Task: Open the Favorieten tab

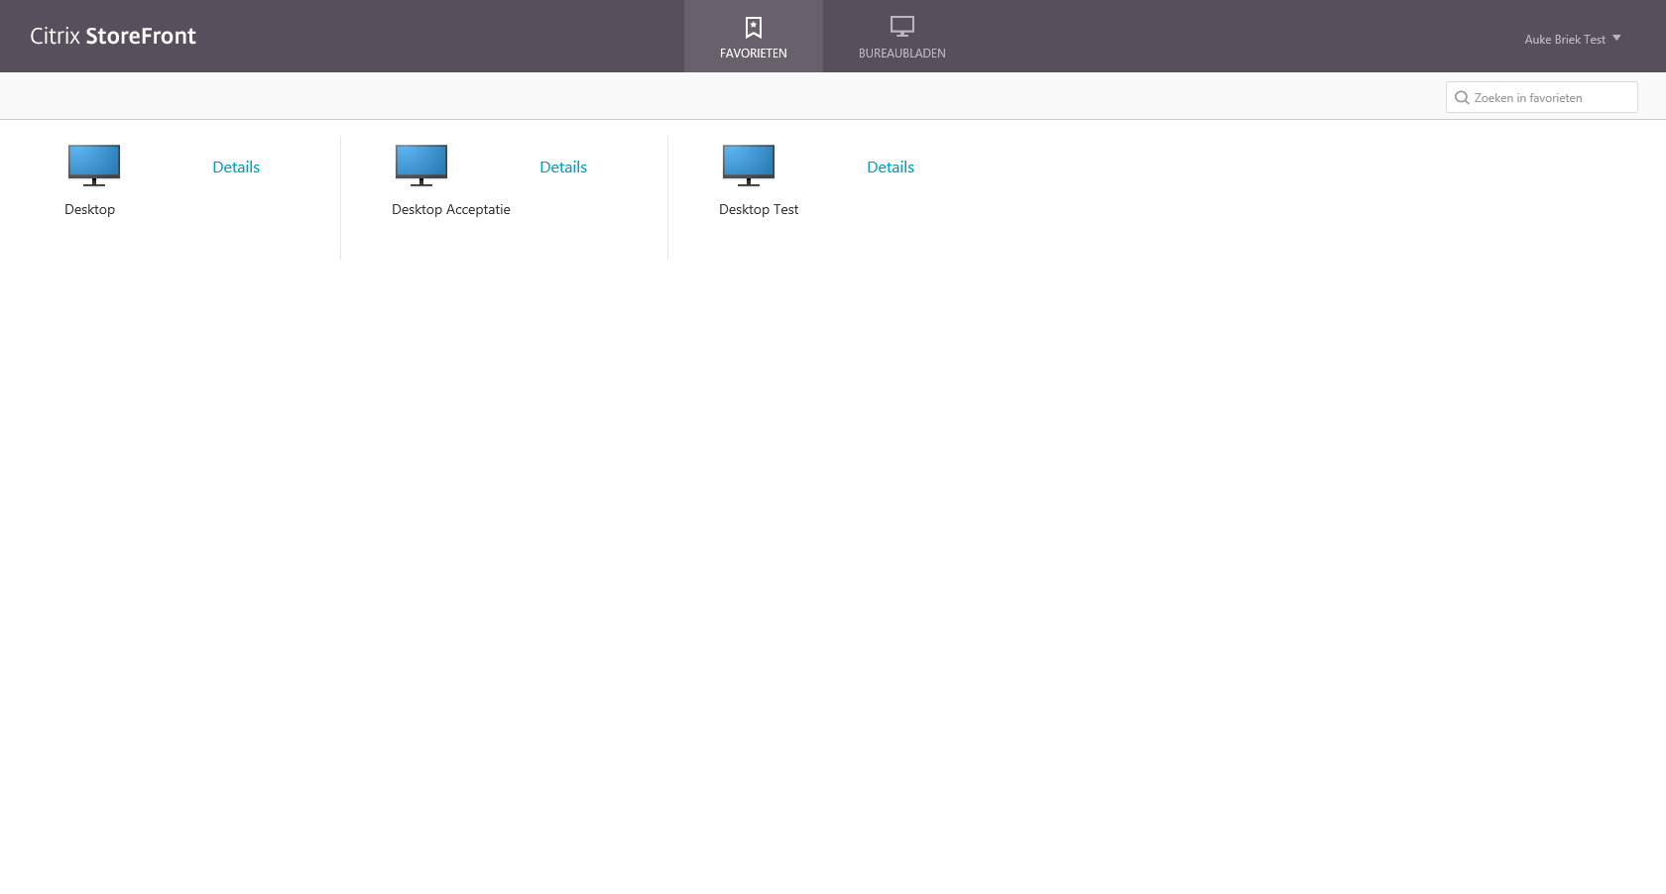Action: 754,37
